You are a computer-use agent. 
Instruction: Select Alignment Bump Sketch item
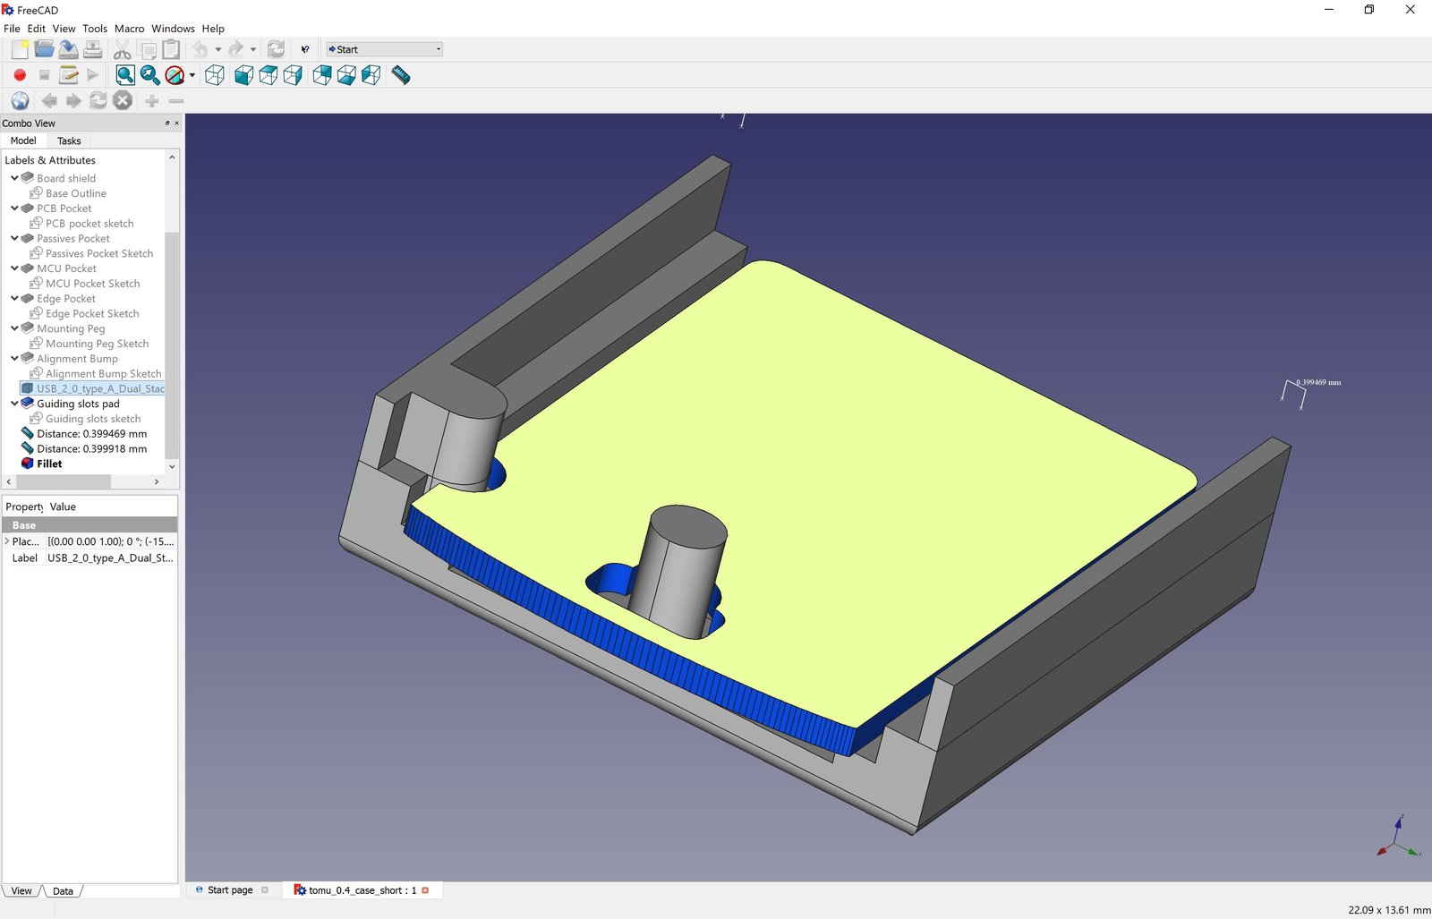tap(103, 374)
